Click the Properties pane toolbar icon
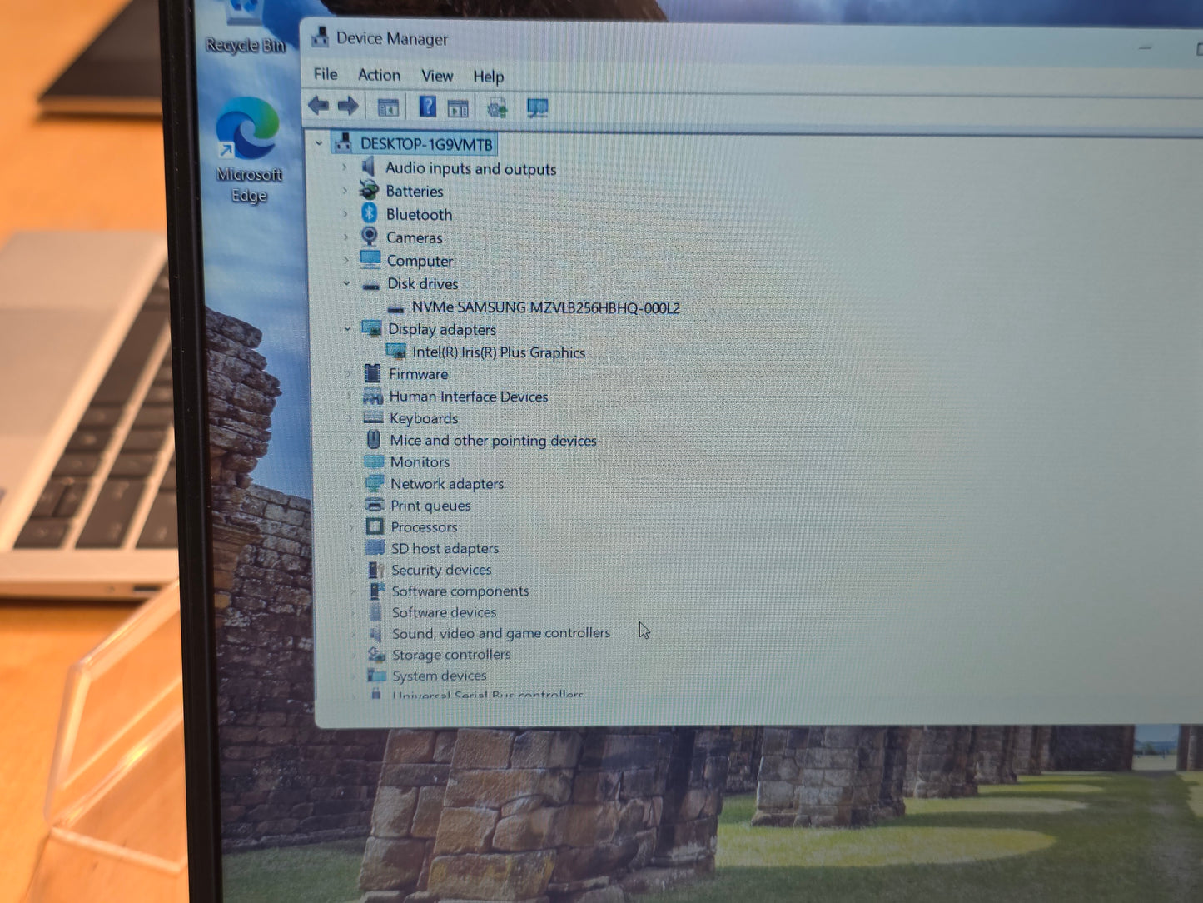Screen dimensions: 1203x903 [459, 107]
